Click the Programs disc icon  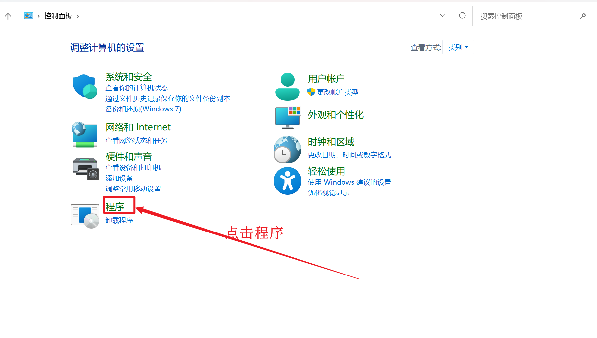click(x=85, y=216)
